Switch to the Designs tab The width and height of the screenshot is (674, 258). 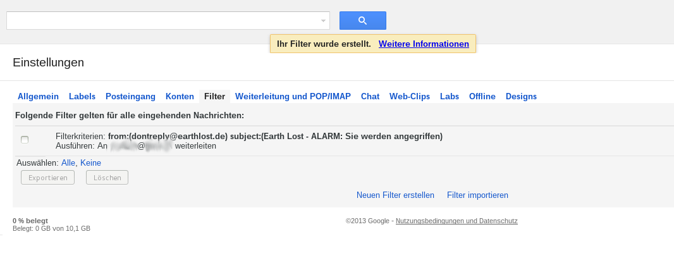click(521, 97)
